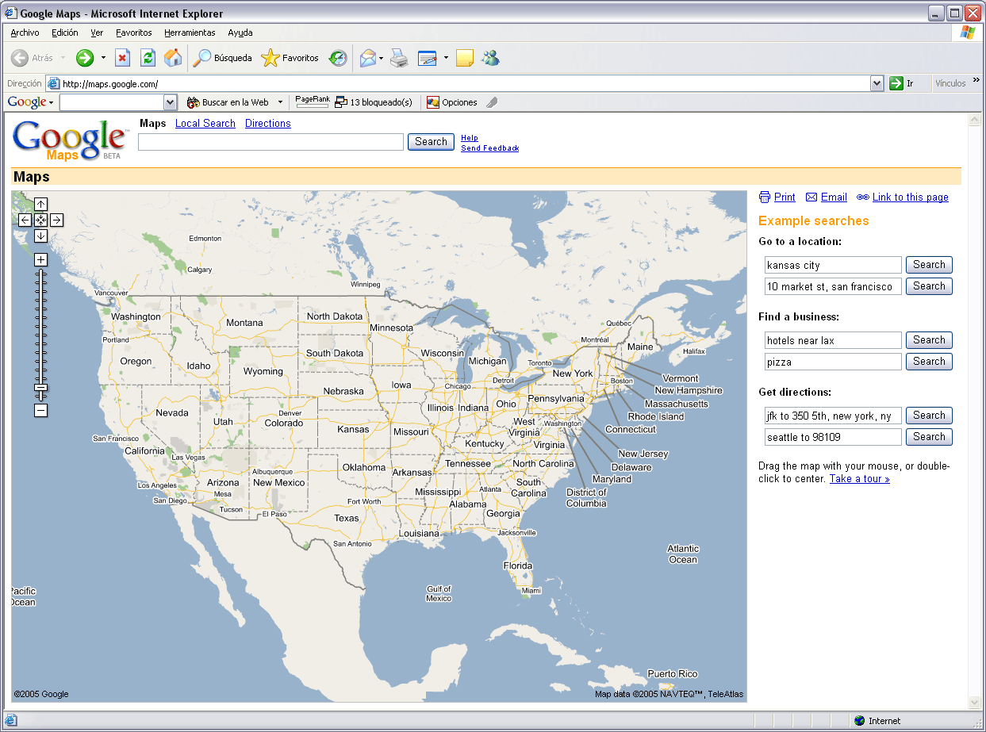Open Opciones in the Google toolbar
Screen dimensions: 986x732
(x=452, y=102)
